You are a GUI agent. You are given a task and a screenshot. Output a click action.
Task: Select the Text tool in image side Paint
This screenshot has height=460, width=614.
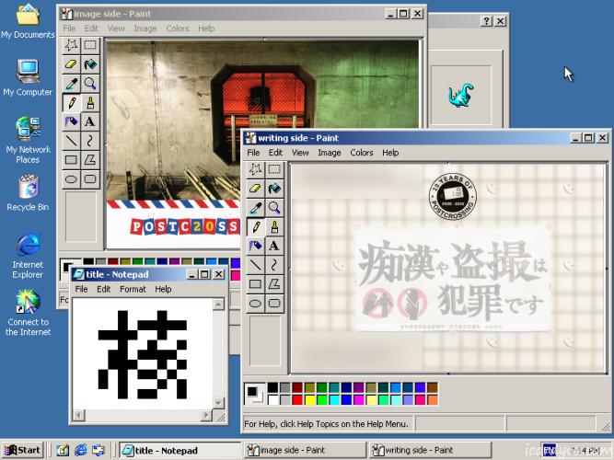90,121
